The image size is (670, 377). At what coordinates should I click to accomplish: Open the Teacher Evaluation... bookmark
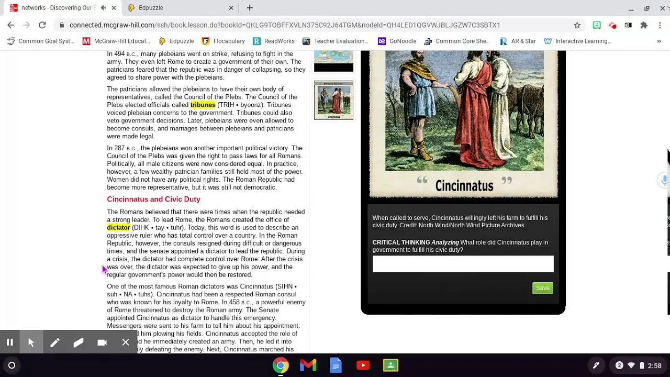pyautogui.click(x=336, y=41)
